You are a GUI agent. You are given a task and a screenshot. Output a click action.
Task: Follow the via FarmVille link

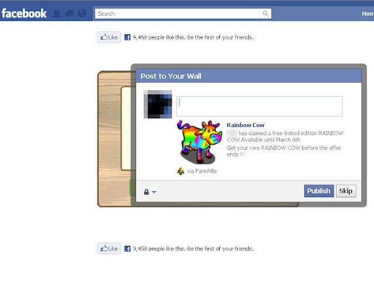coord(202,171)
